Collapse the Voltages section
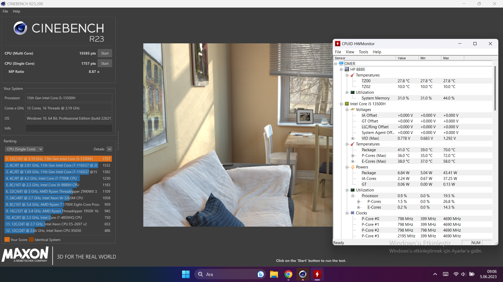Screen dimensions: 503x282 347,110
